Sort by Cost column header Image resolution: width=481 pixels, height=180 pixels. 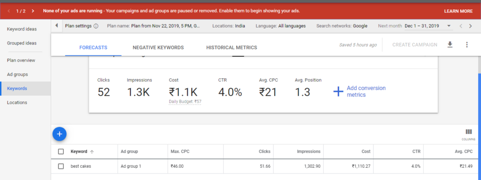[366, 151]
